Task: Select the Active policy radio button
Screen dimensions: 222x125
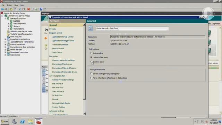Action: click(x=91, y=53)
